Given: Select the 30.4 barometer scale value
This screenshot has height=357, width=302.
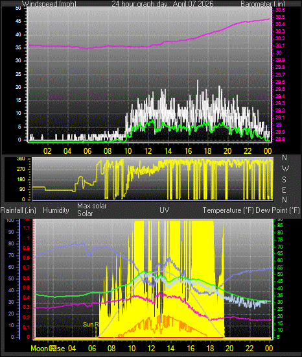Looking at the screenshot, I should pos(280,25).
